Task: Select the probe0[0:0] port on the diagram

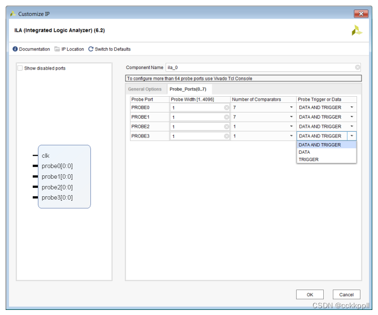Action: click(57, 166)
